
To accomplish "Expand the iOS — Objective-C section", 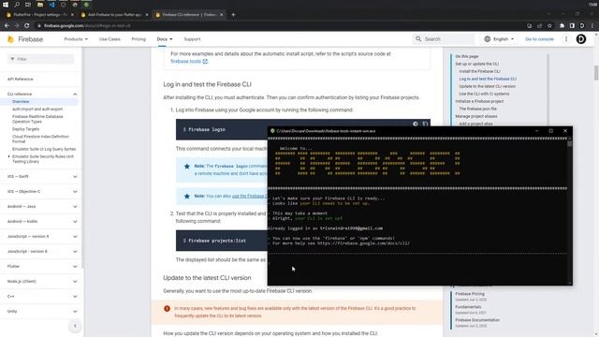I will point(75,191).
